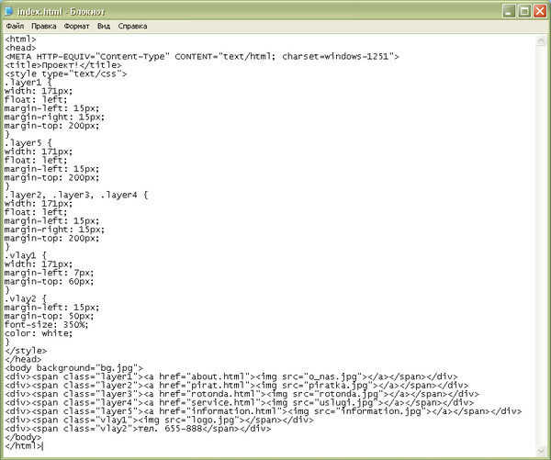The image size is (551, 460).
Task: Open the Правка menu
Action: (43, 27)
